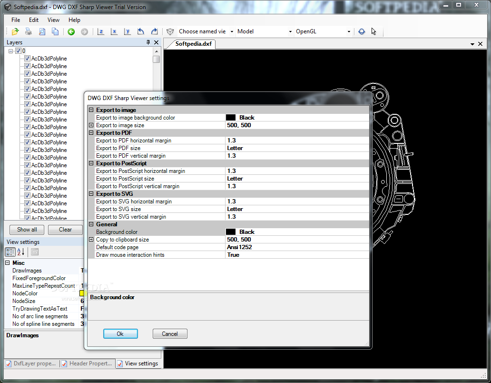Viewport: 491px width, 383px height.
Task: Click the printer icon in toolbar
Action: [29, 31]
